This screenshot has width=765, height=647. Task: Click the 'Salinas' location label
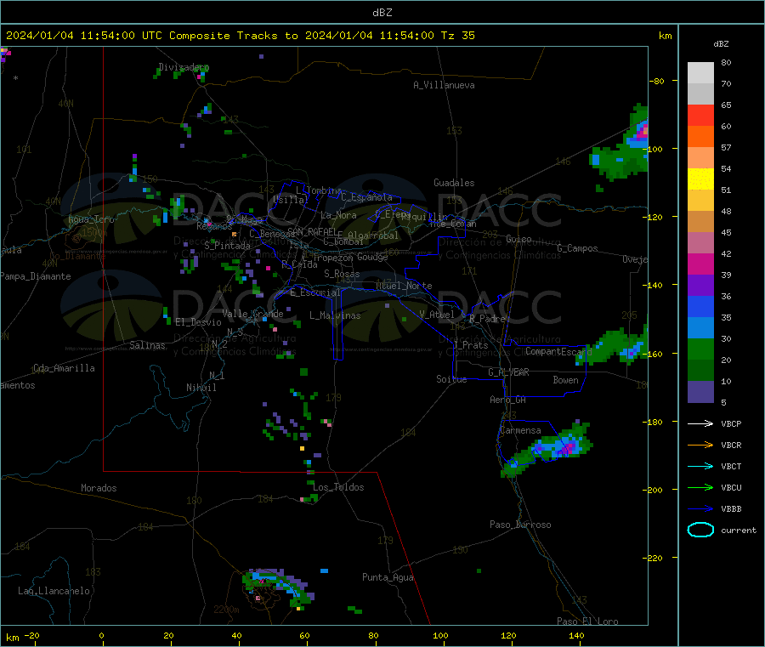click(x=147, y=345)
